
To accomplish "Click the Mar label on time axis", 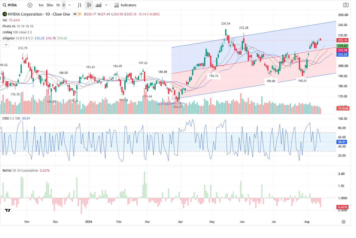I will tap(147, 222).
